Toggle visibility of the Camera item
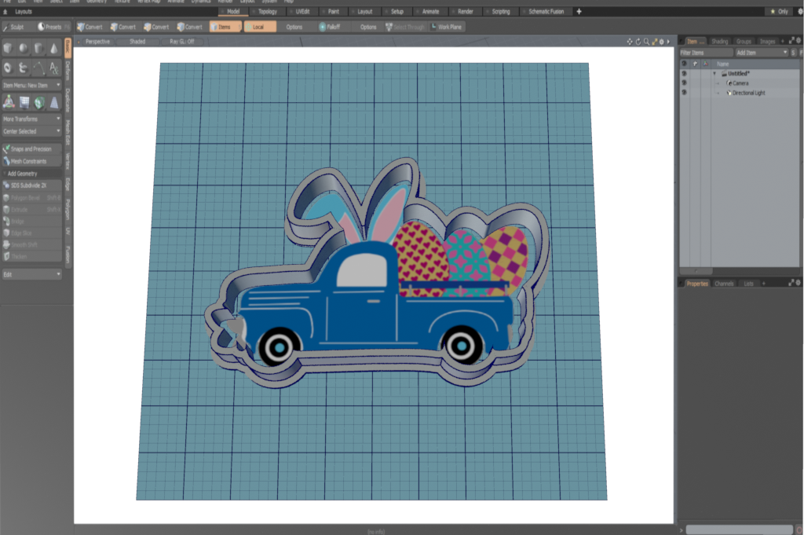Image resolution: width=804 pixels, height=535 pixels. click(x=684, y=82)
